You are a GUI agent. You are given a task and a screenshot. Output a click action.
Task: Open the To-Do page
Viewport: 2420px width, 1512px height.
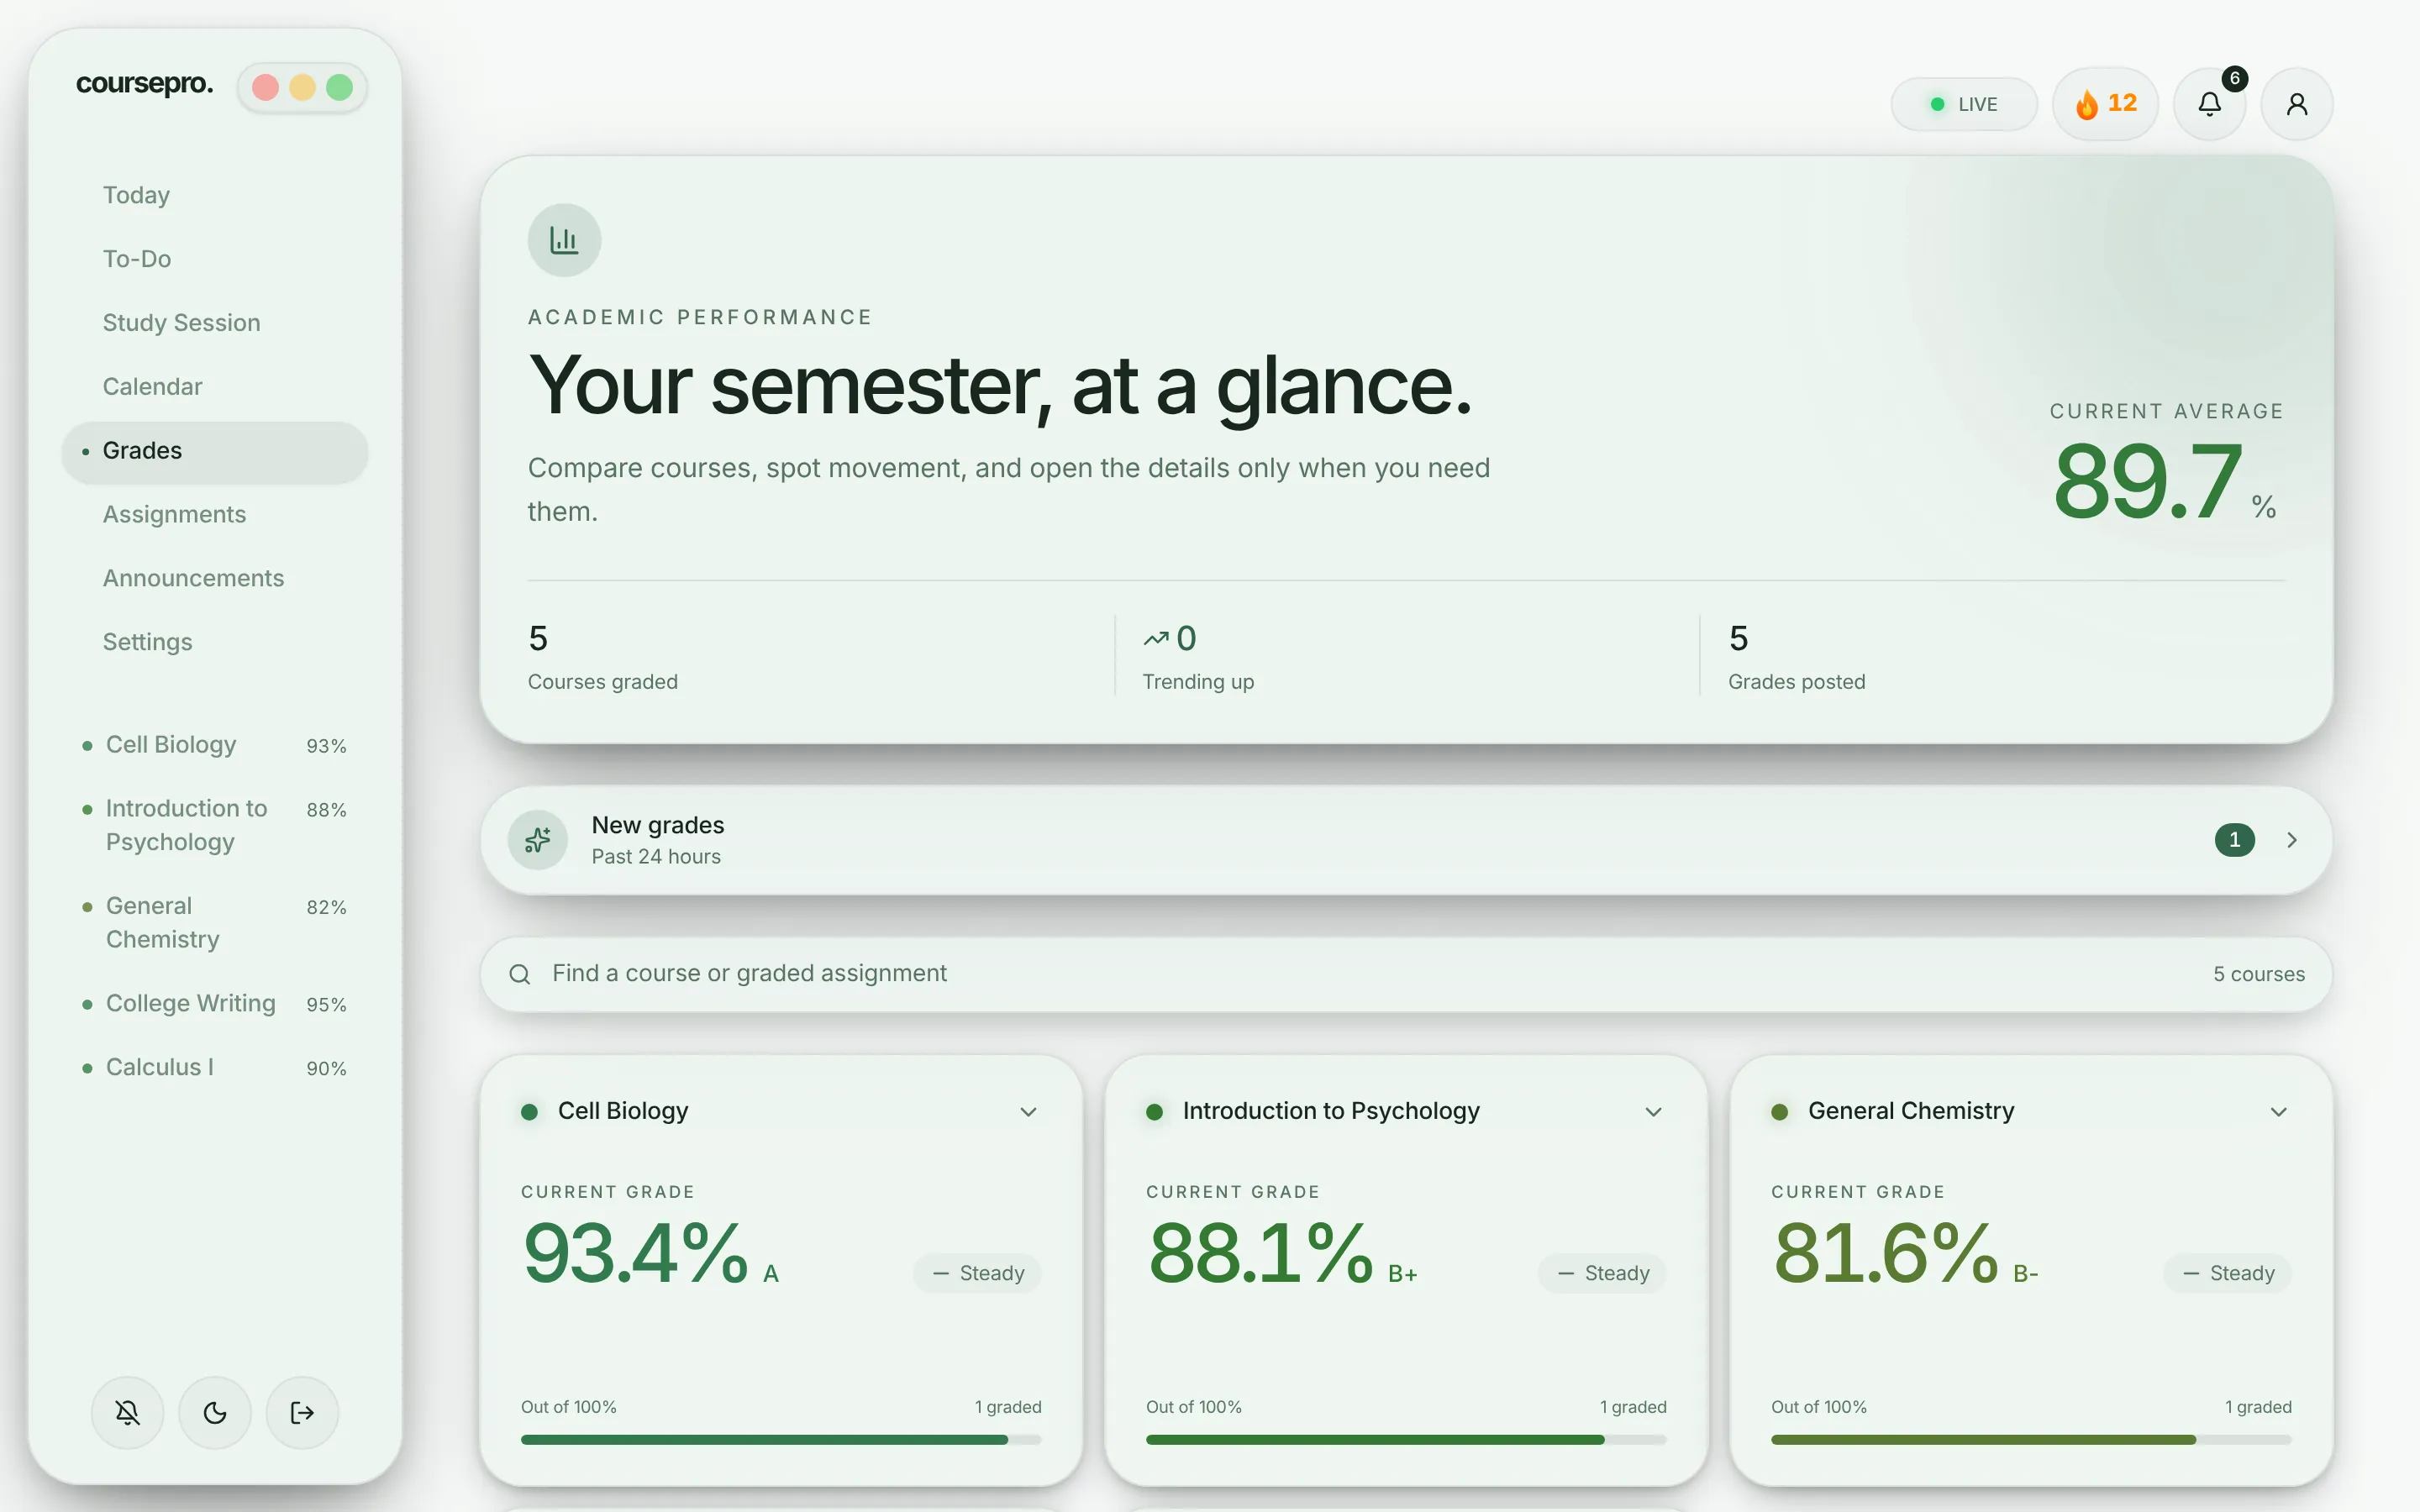[x=215, y=259]
